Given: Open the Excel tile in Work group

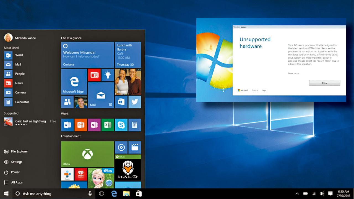Looking at the screenshot, I should [x=108, y=125].
